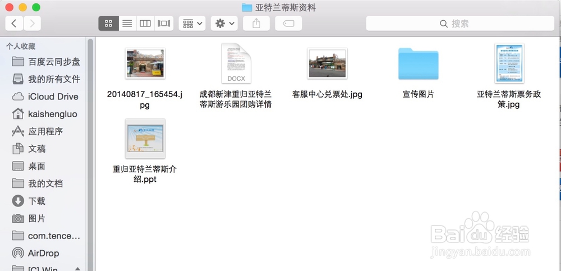
Task: Switch to icon view
Action: 108,24
